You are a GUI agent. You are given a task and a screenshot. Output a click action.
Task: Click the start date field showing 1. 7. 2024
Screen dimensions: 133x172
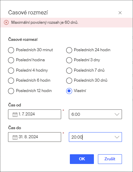34,114
